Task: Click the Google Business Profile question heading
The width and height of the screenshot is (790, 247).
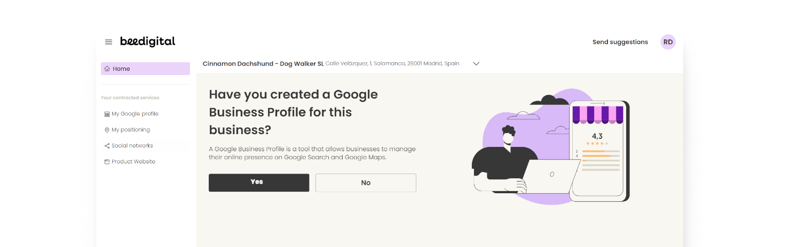Action: 293,112
